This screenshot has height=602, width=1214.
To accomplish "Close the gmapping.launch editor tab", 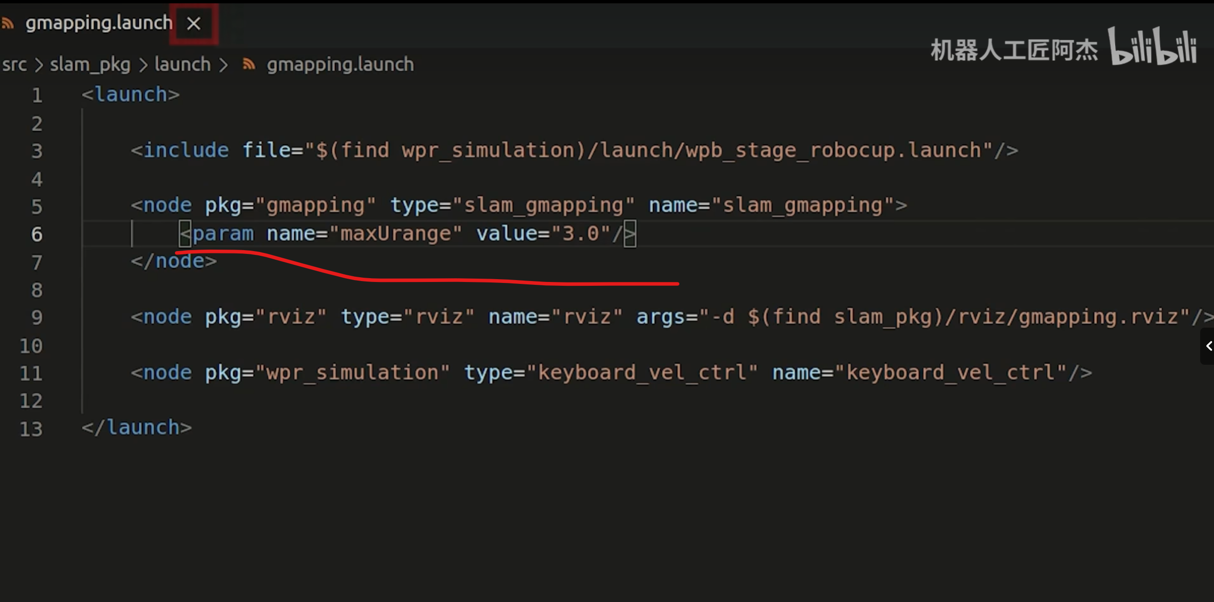I will click(x=193, y=23).
